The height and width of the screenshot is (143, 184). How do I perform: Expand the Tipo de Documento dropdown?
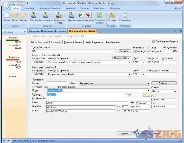[116, 51]
